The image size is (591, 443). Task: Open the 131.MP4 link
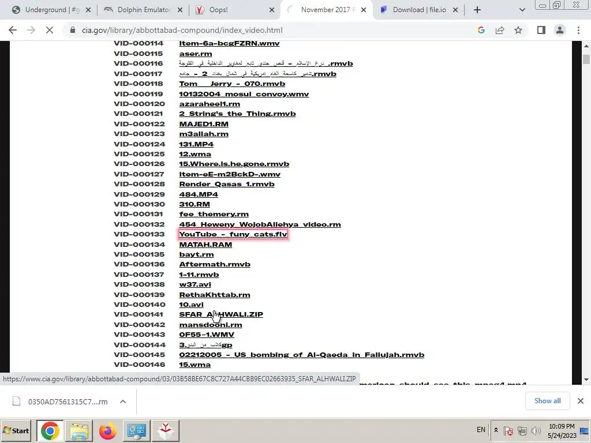(x=196, y=144)
